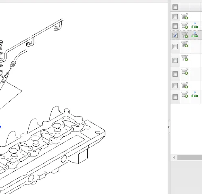Check the sixth parts row checkbox
This screenshot has height=194, width=202.
pyautogui.click(x=175, y=74)
